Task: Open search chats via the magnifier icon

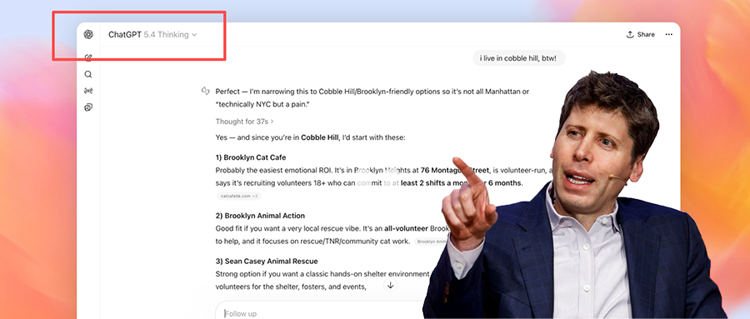Action: [x=88, y=74]
